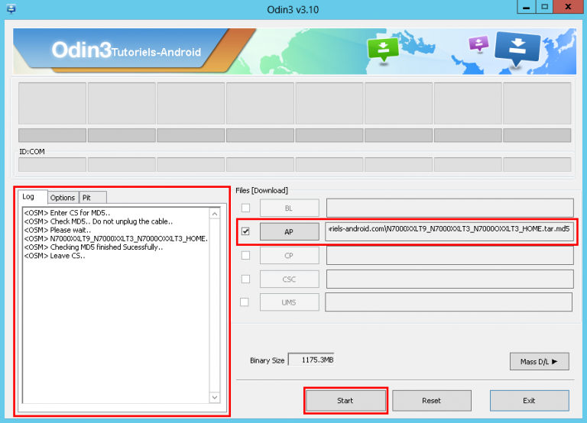Click the CSC file path field
This screenshot has height=423, width=587.
tap(449, 279)
